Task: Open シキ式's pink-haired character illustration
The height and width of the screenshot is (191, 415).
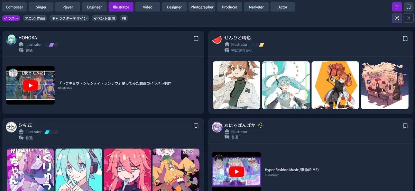Action: [127, 170]
